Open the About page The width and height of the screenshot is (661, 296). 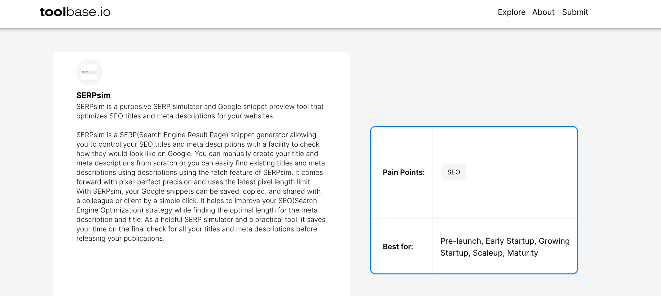point(543,12)
